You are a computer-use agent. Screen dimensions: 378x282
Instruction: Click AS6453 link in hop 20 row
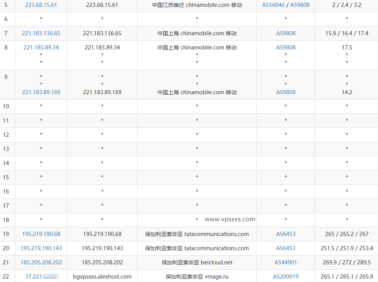(x=286, y=248)
